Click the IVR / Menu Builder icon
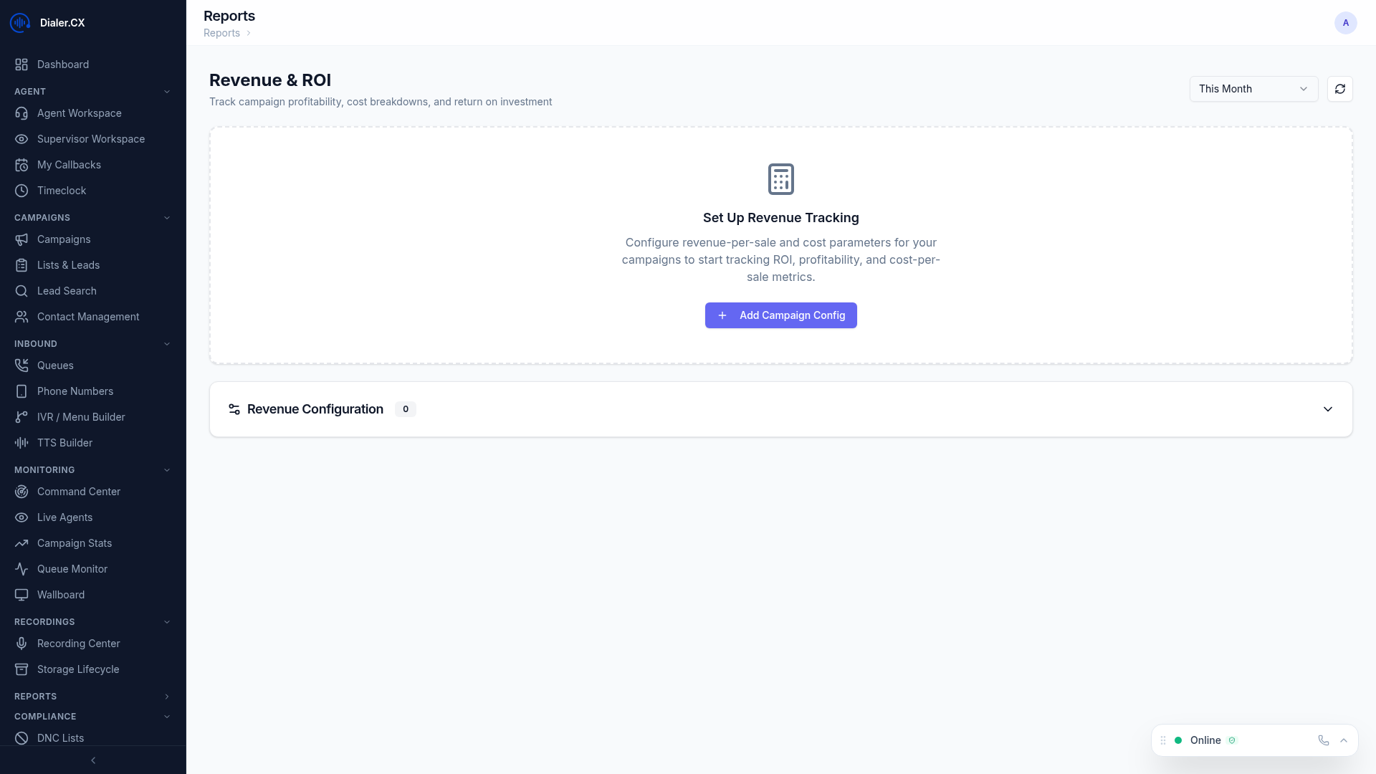The height and width of the screenshot is (774, 1376). point(21,417)
